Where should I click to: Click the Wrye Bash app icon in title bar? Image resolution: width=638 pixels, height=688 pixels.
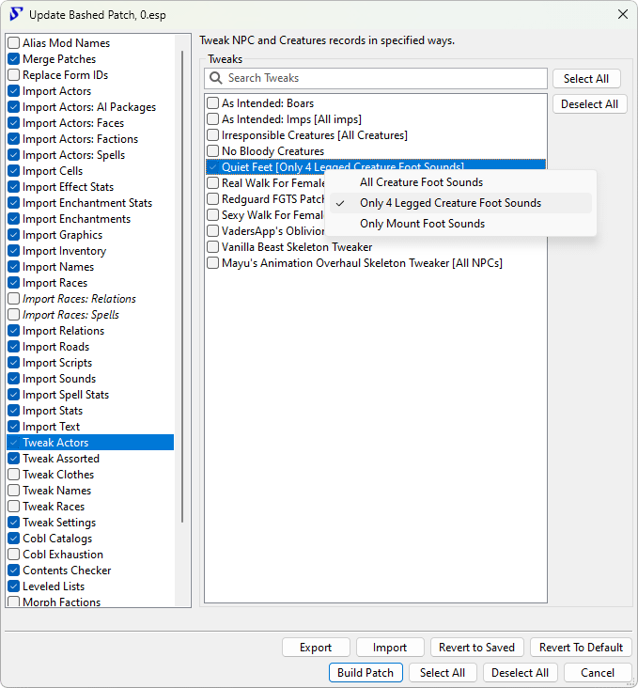16,14
